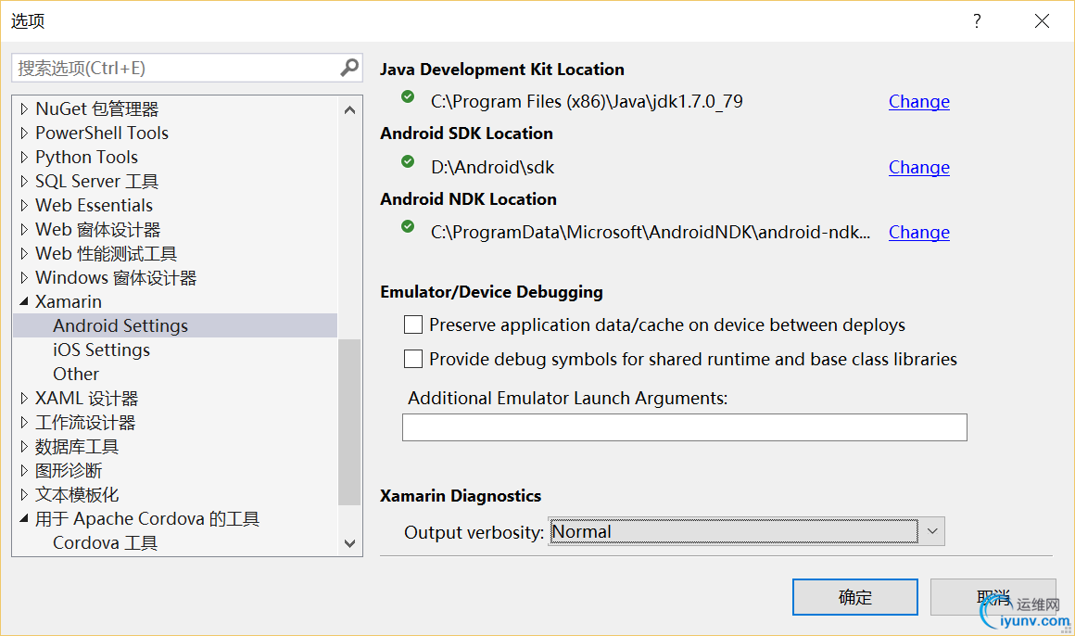This screenshot has height=636, width=1075.
Task: Open the Output verbosity dropdown
Action: pyautogui.click(x=932, y=532)
